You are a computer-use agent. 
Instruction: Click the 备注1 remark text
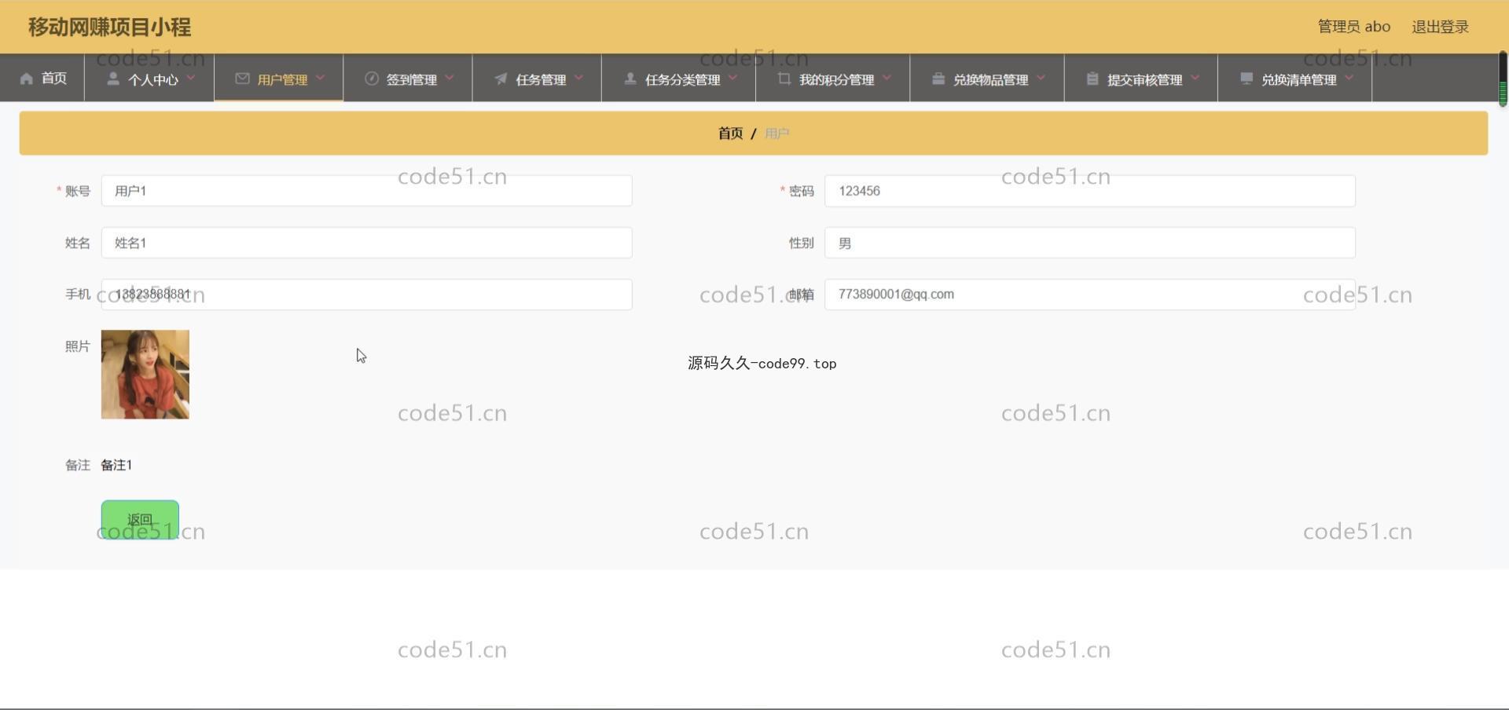coord(116,465)
